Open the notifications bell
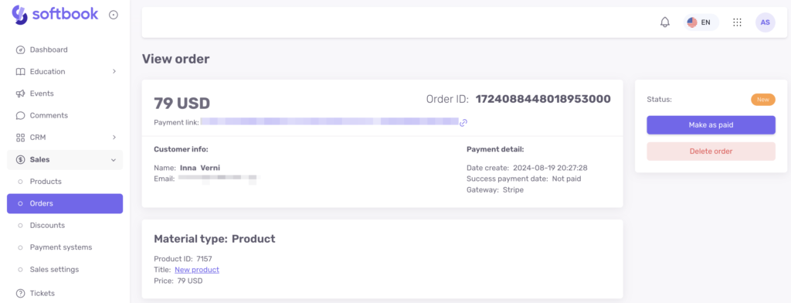This screenshot has height=303, width=791. [665, 22]
